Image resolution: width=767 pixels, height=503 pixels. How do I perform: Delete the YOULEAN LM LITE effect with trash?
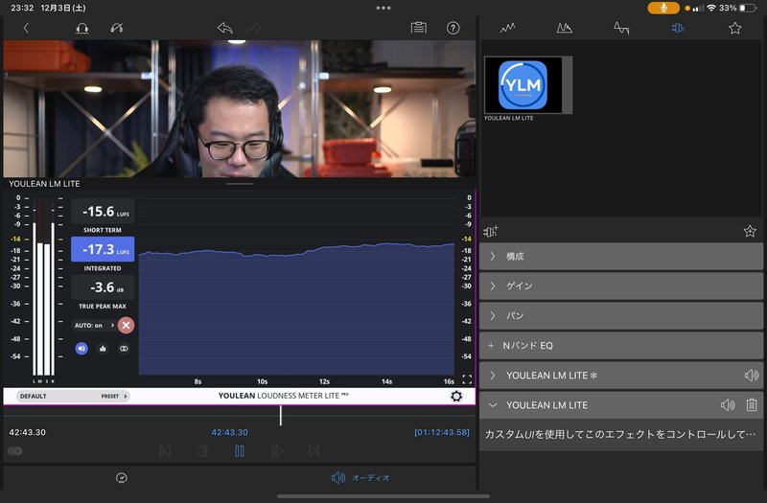(752, 404)
